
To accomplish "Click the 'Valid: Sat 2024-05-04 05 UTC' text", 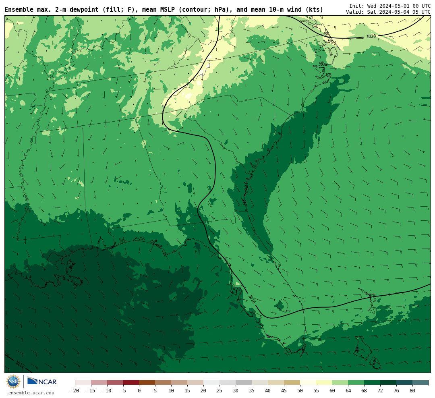I will pos(388,12).
